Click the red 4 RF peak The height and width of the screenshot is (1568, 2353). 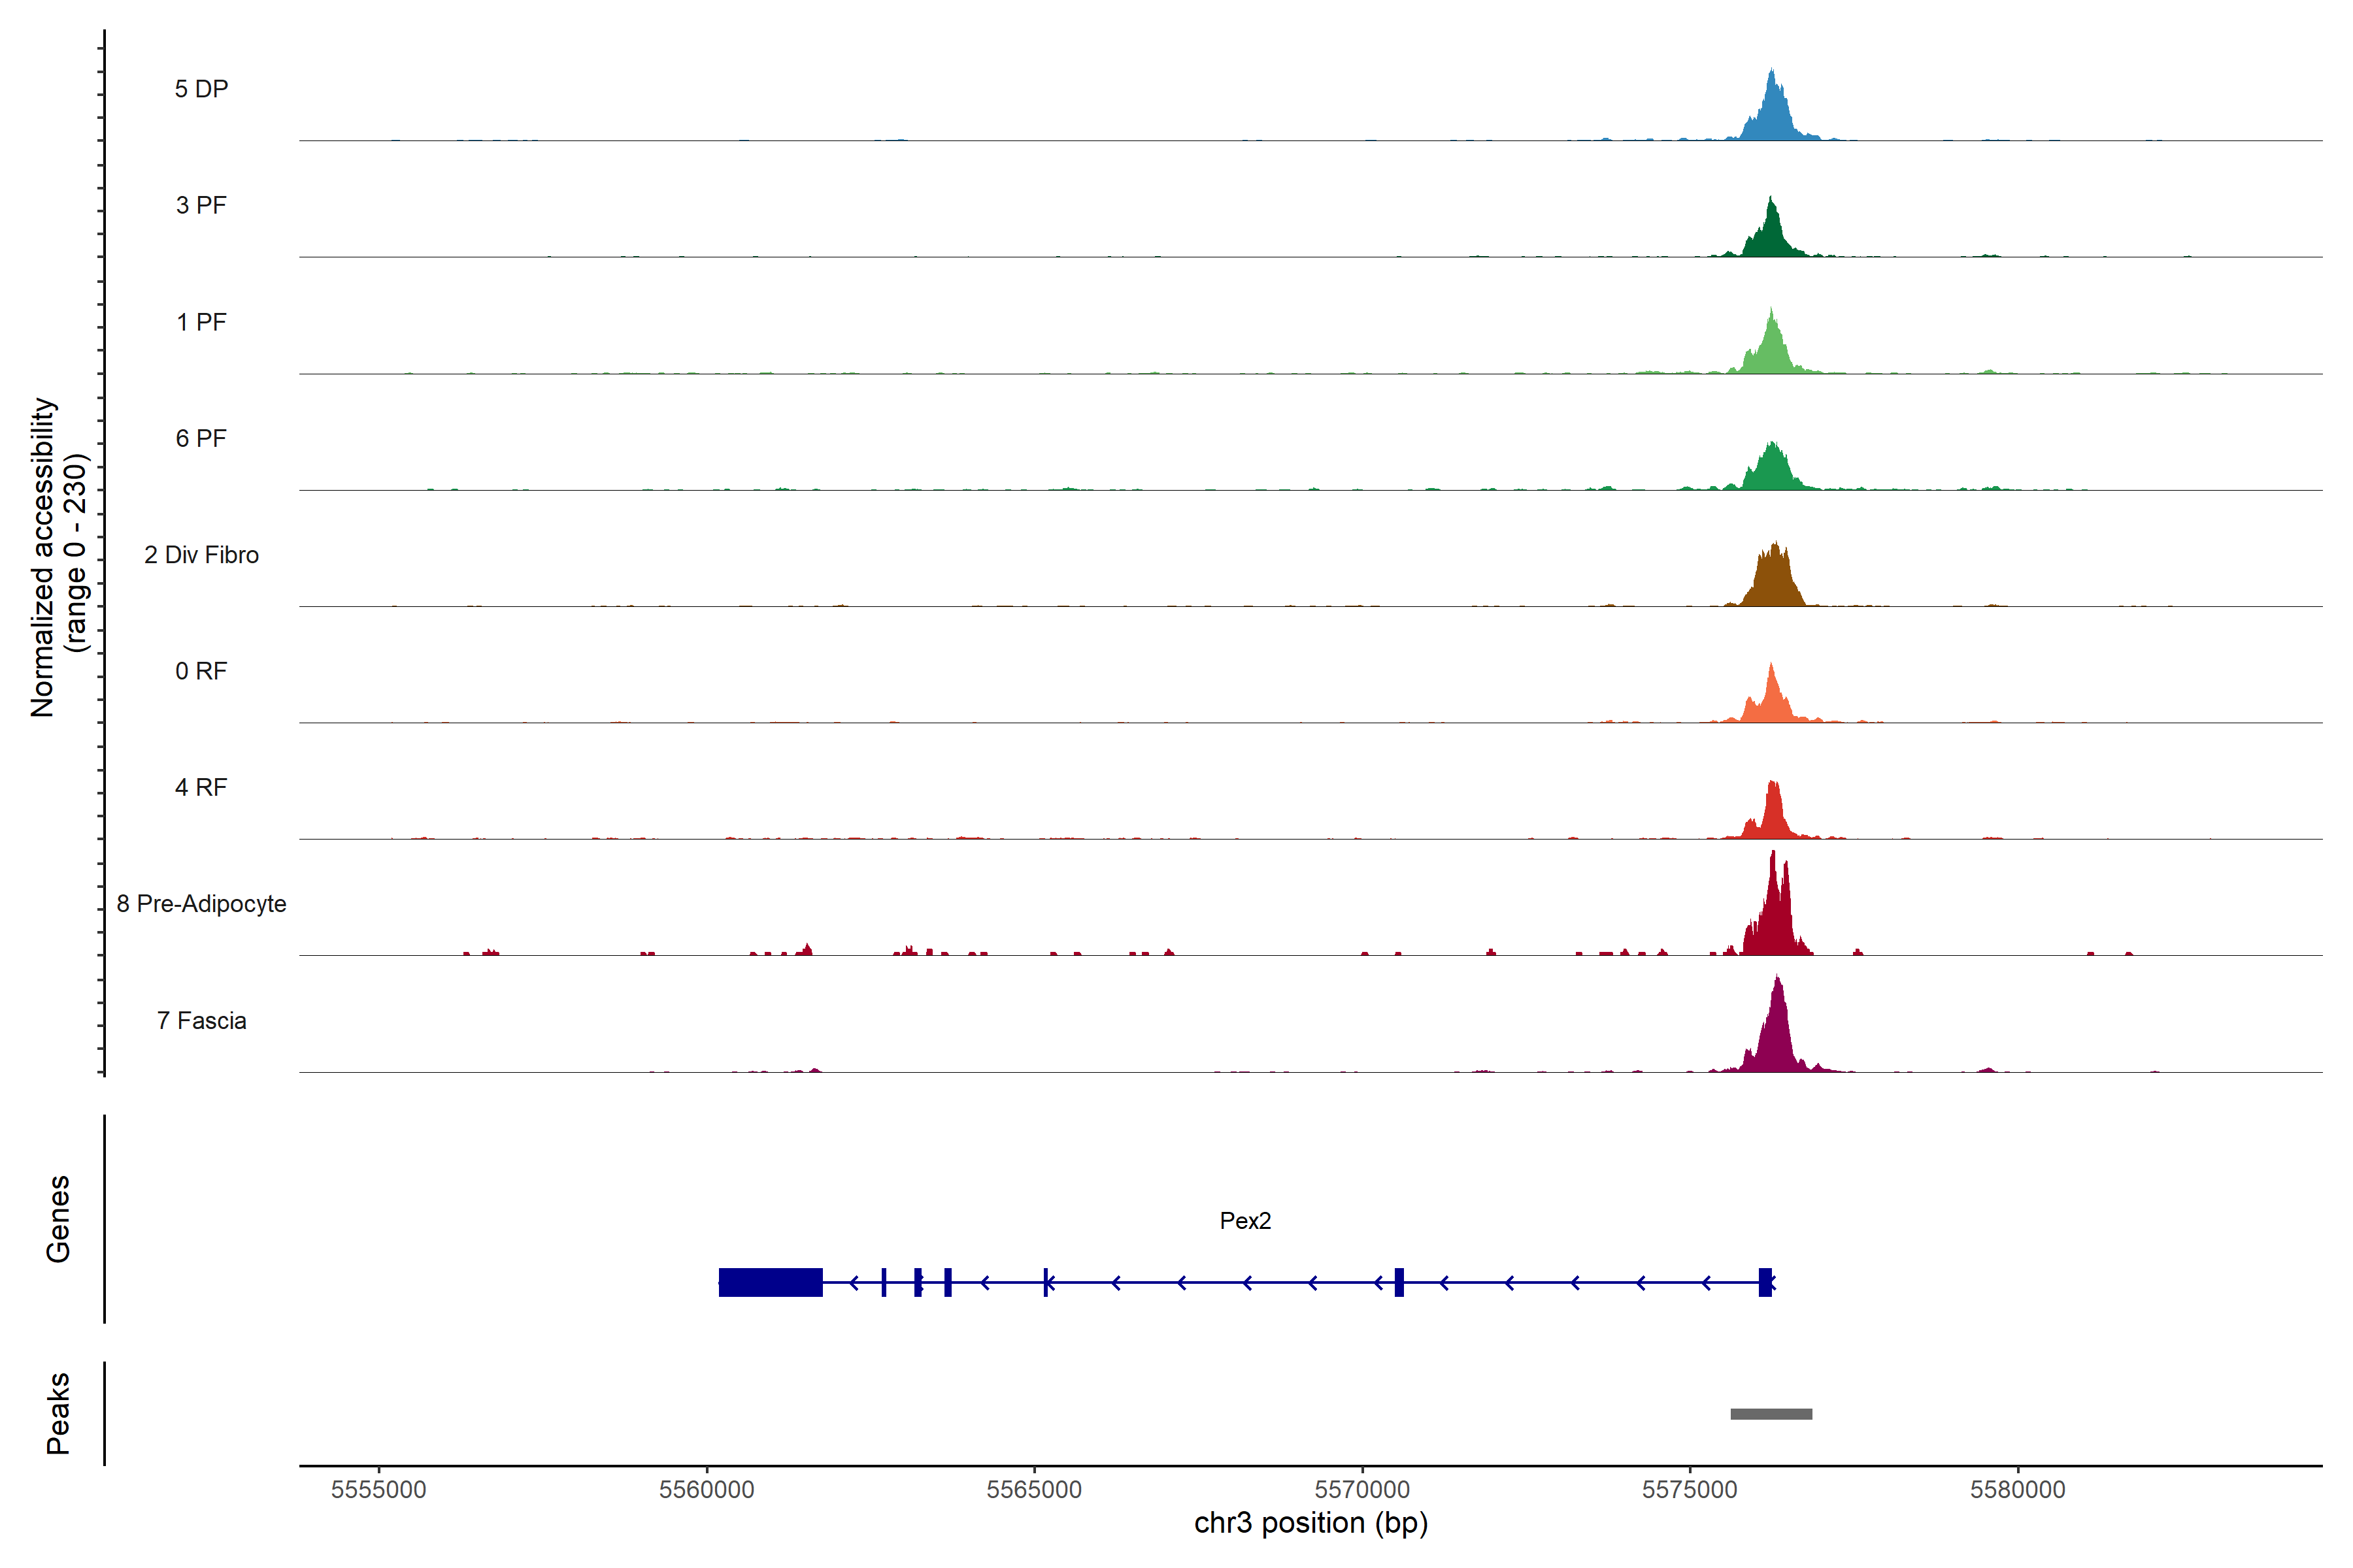pyautogui.click(x=1773, y=816)
